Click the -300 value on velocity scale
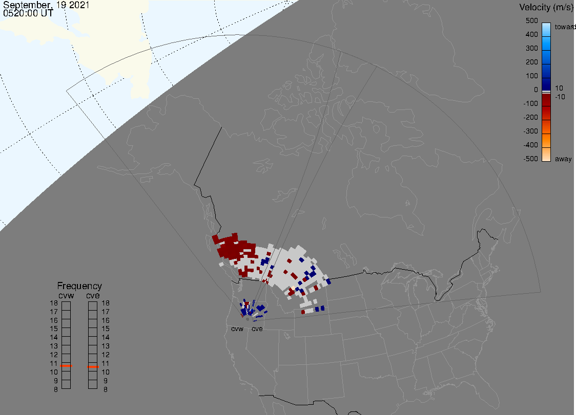The height and width of the screenshot is (415, 576). [530, 132]
